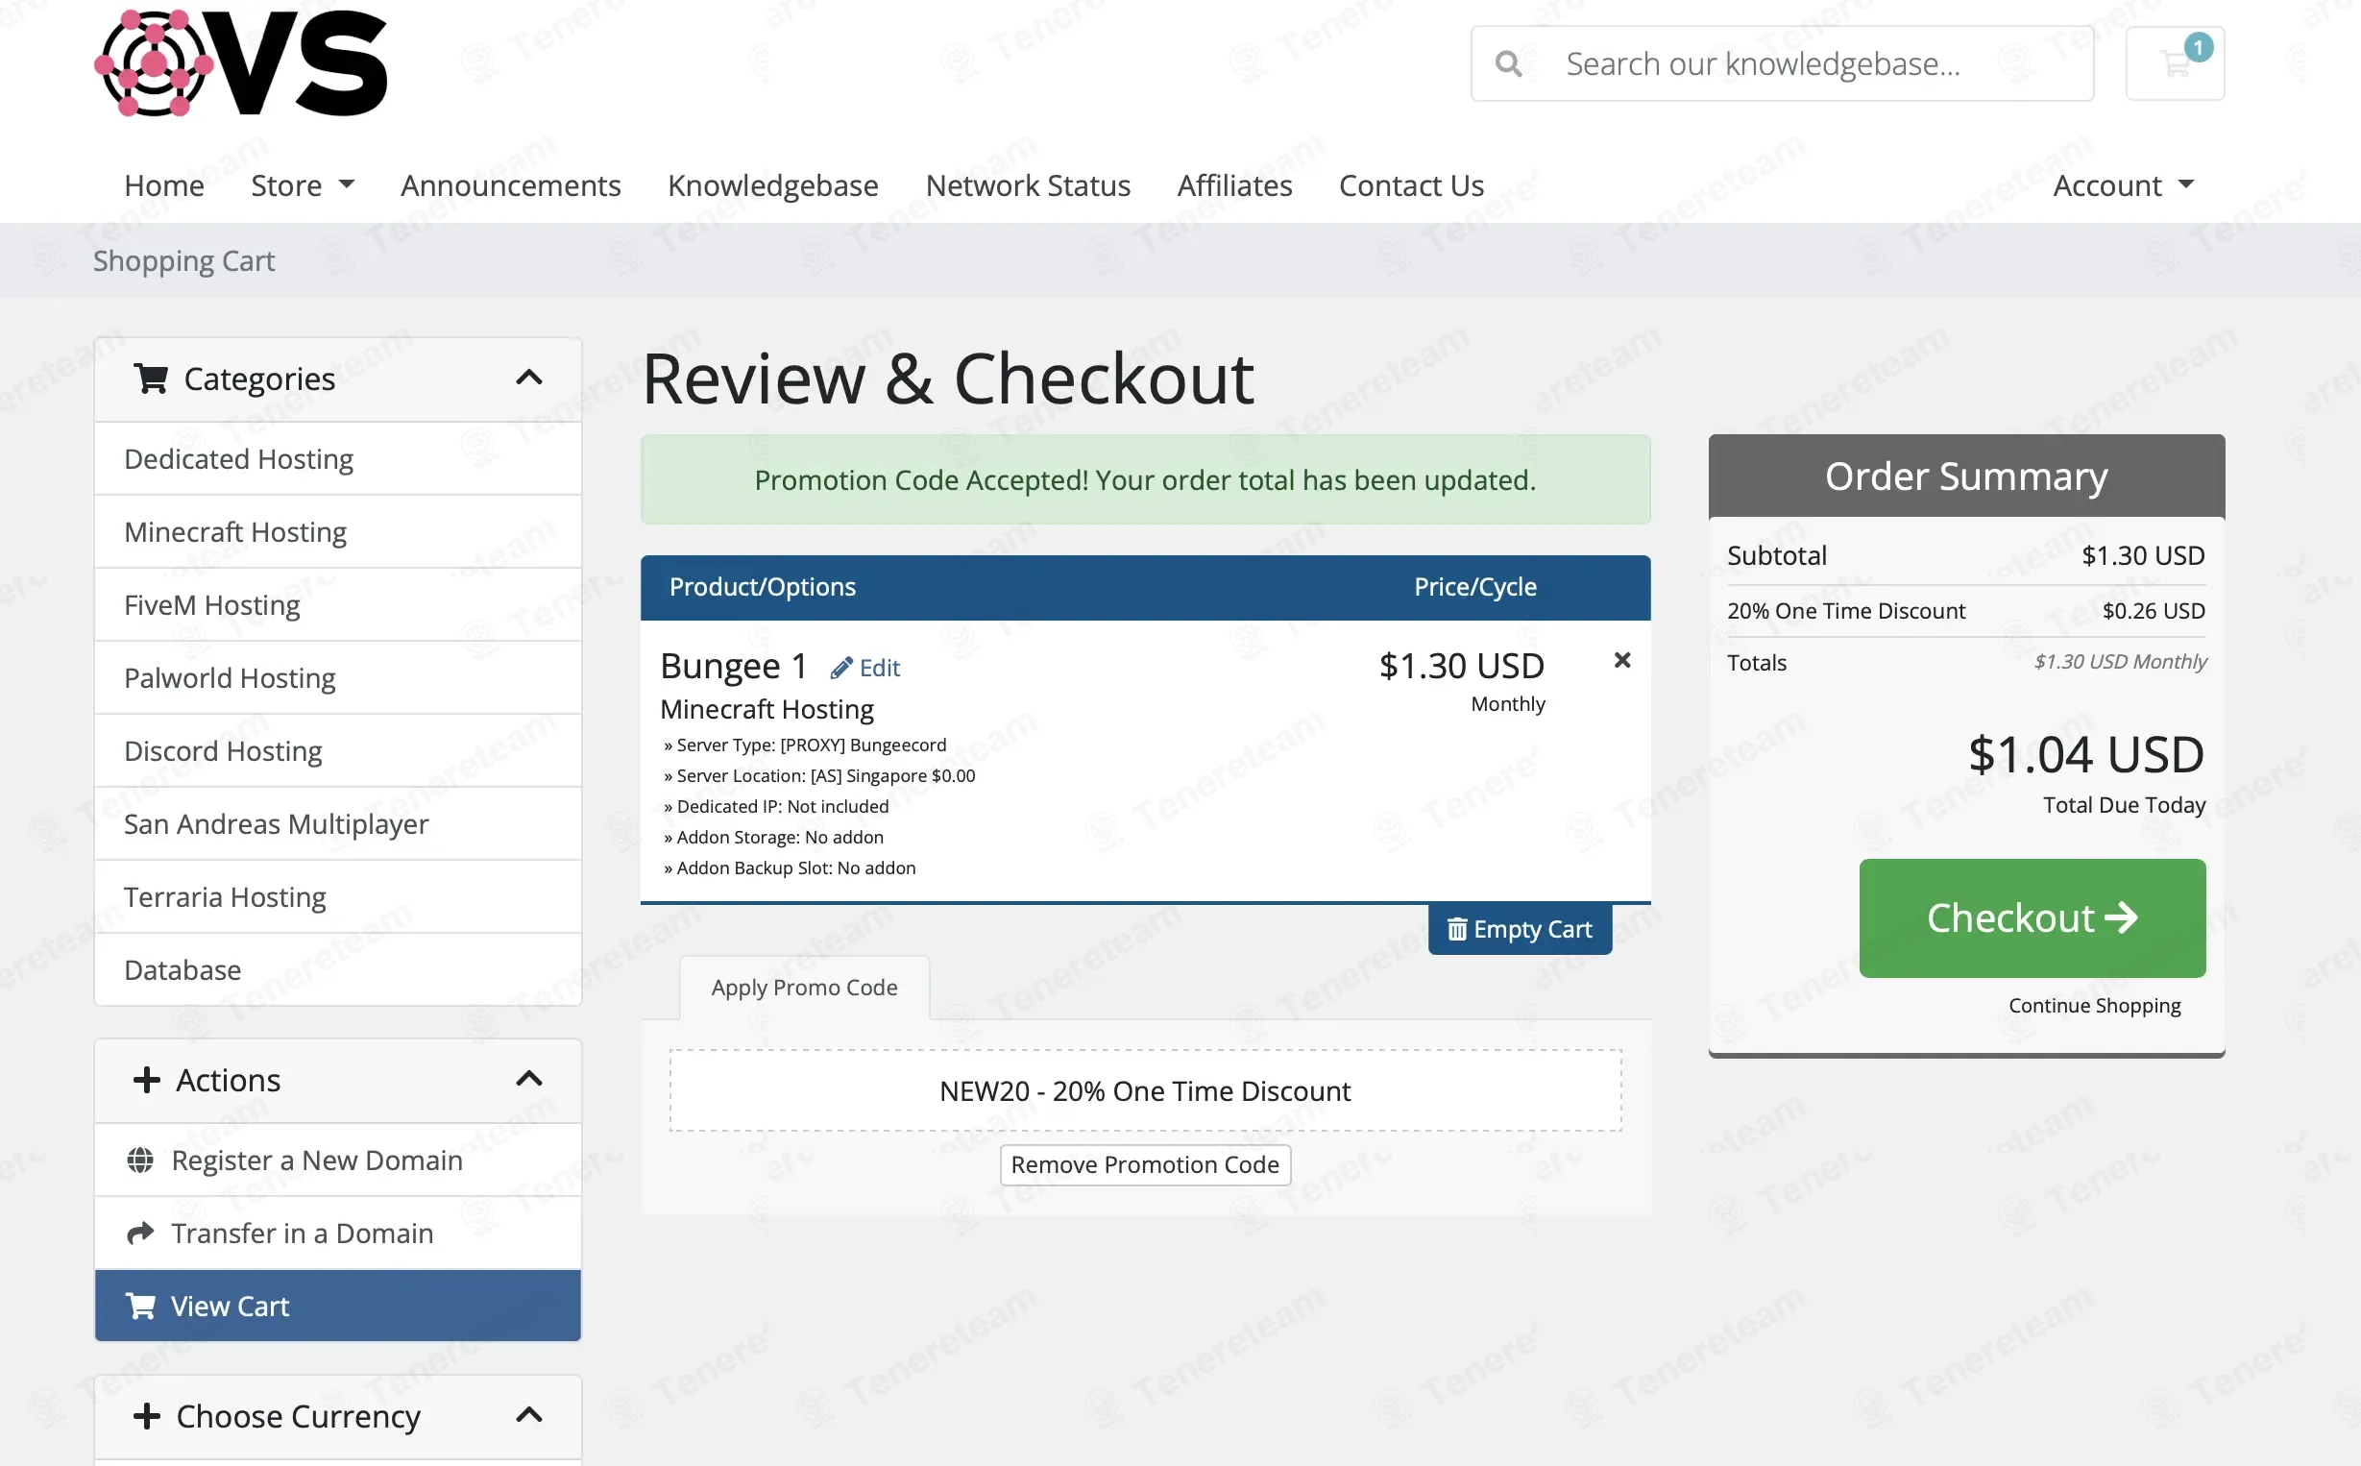Click the OVS logo
Image resolution: width=2361 pixels, height=1466 pixels.
click(x=241, y=63)
